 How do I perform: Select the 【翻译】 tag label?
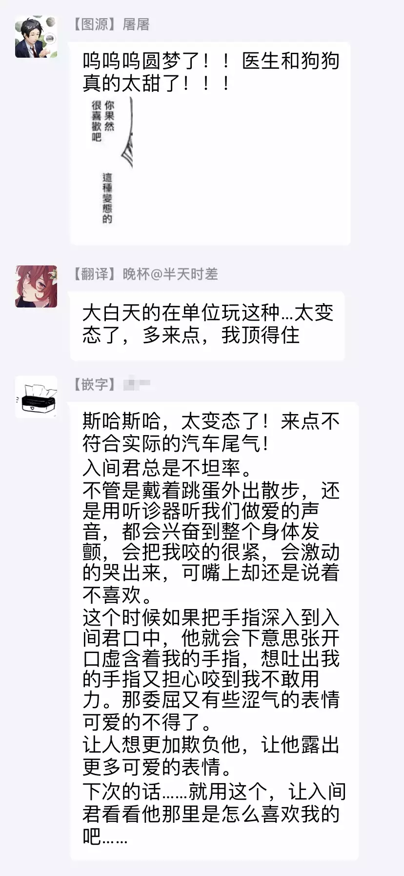click(x=94, y=274)
